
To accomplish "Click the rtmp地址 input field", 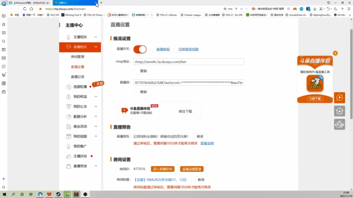I will pos(189,62).
